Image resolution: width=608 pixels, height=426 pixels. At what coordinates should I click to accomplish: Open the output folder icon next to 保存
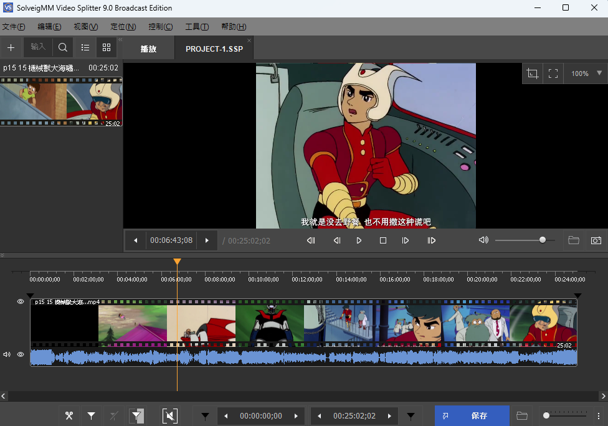(522, 416)
